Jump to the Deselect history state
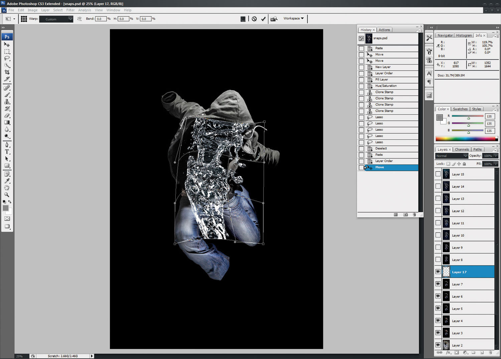 [x=381, y=148]
